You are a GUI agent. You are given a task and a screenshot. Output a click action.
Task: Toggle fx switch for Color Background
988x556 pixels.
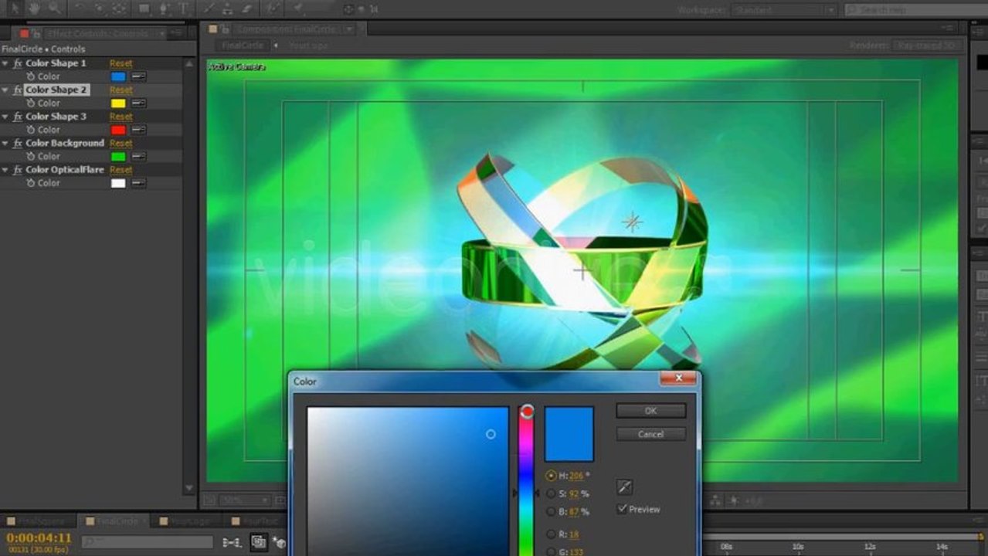[x=18, y=143]
